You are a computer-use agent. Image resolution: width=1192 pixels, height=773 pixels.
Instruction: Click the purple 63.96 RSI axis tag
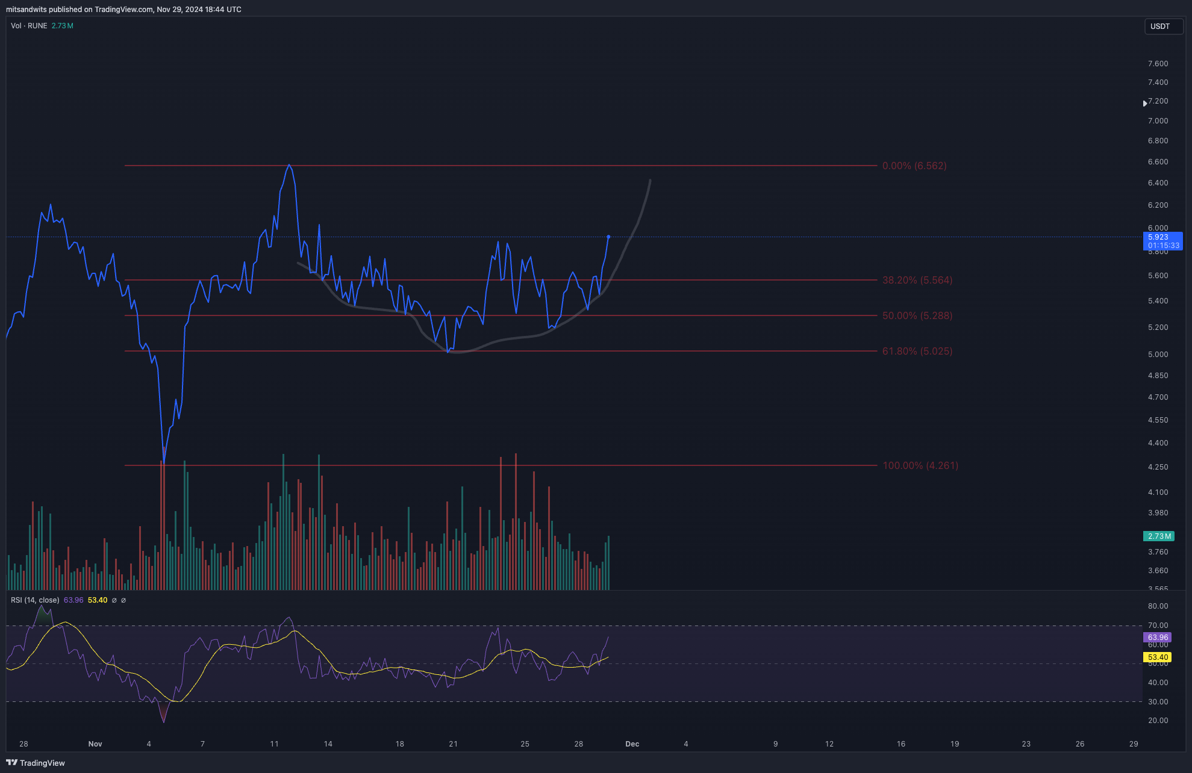[x=1158, y=637]
